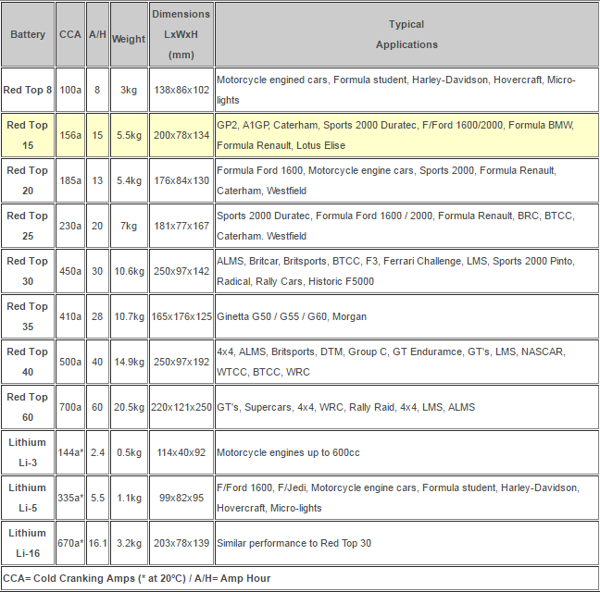600x592 pixels.
Task: Click the '28' amp hour value
Action: [97, 316]
